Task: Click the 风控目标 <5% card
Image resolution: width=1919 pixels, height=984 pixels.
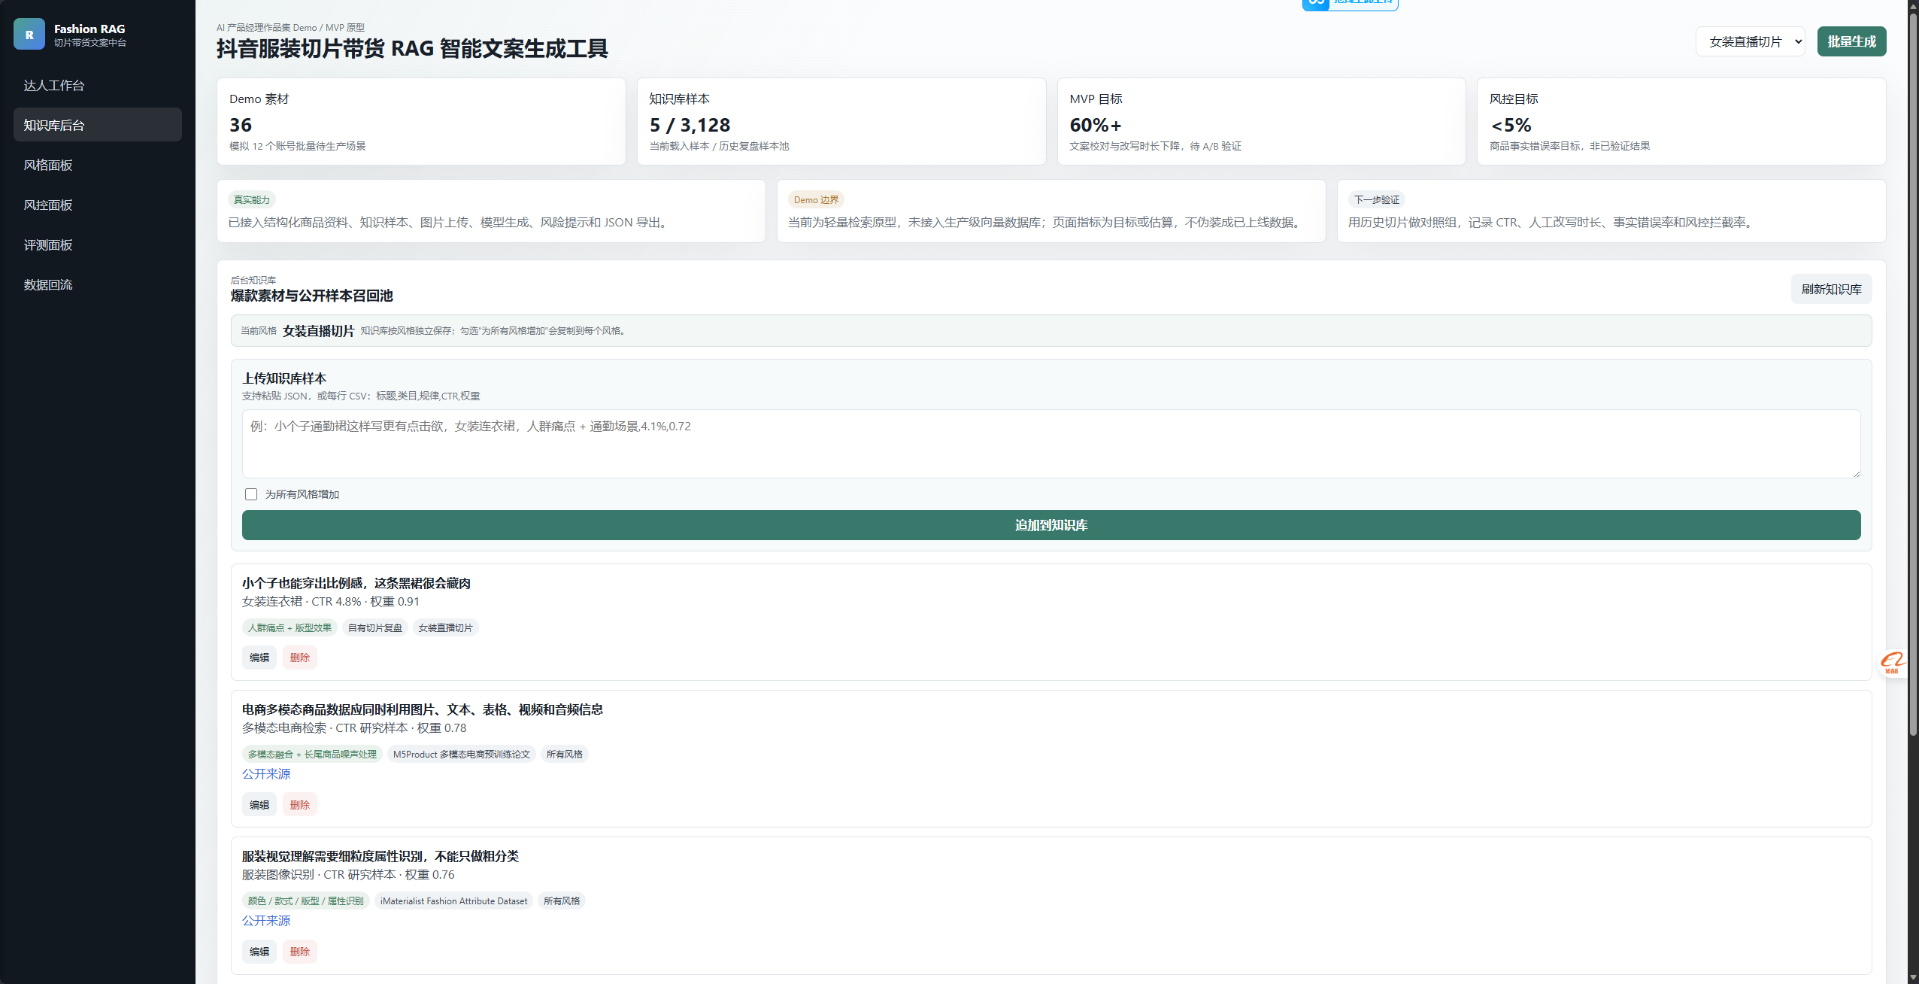Action: click(x=1681, y=121)
